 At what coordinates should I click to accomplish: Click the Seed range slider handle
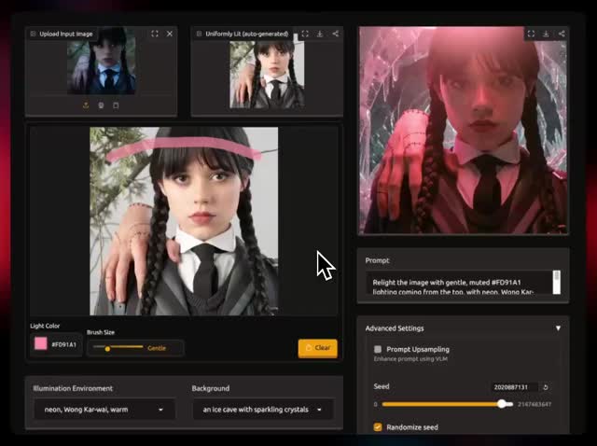tap(502, 404)
